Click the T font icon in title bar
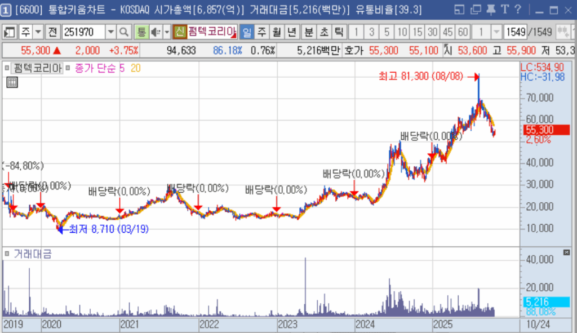577x333 pixels. pyautogui.click(x=504, y=9)
